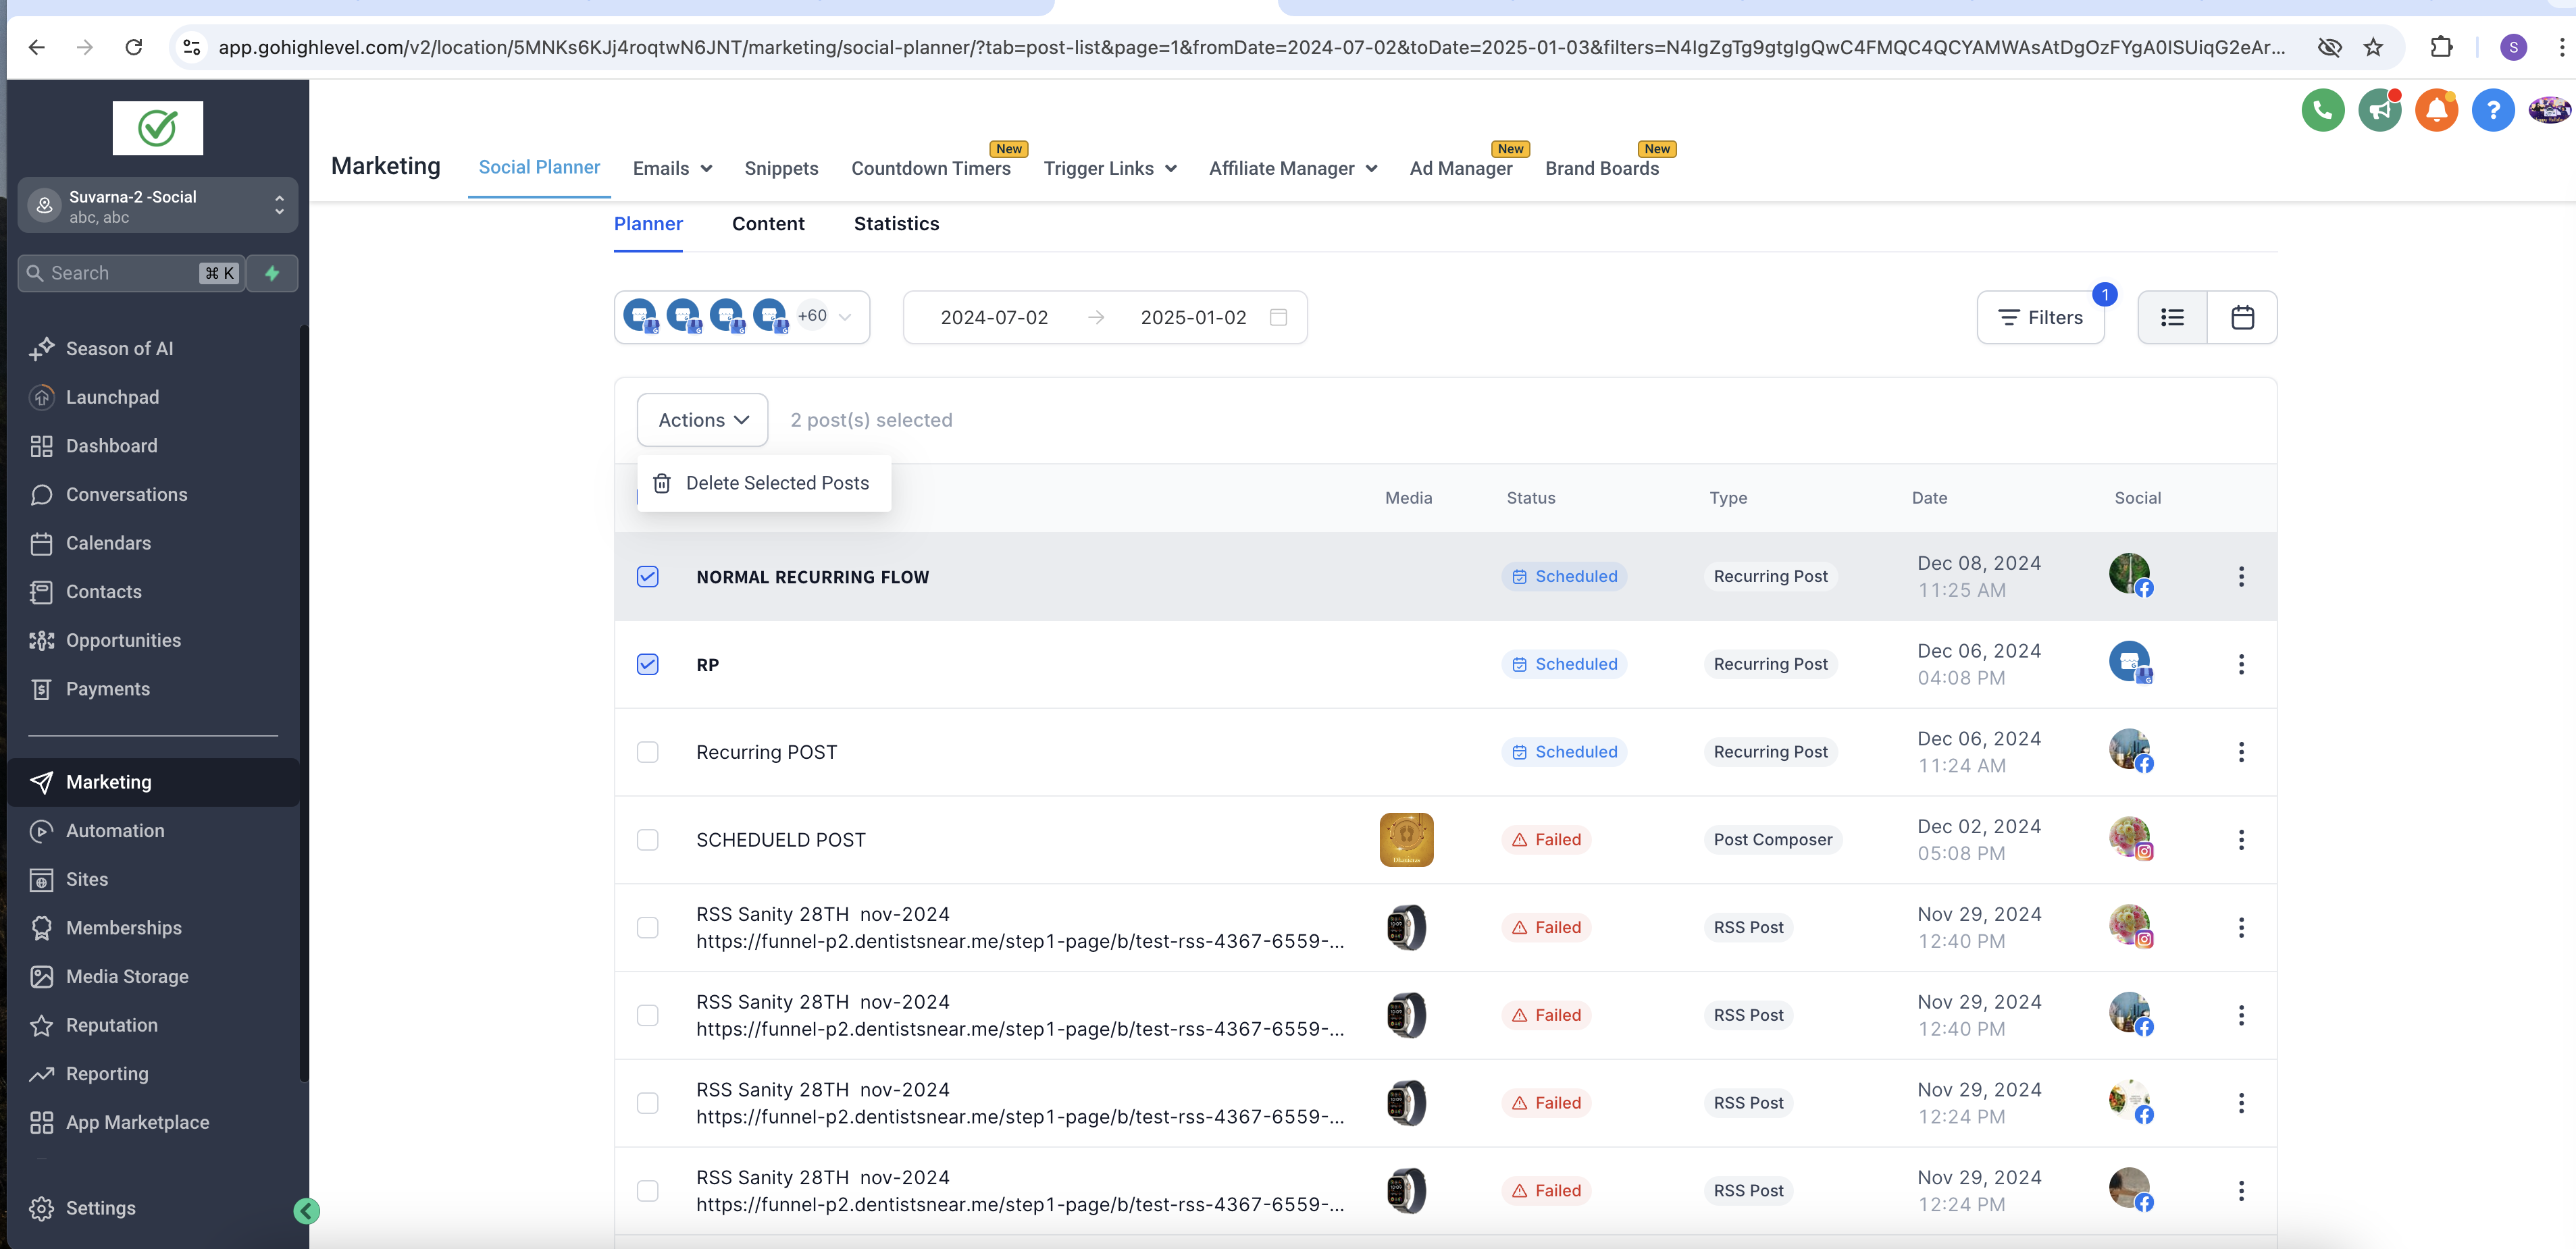Open the Snippets tab
This screenshot has width=2576, height=1249.
click(x=781, y=169)
